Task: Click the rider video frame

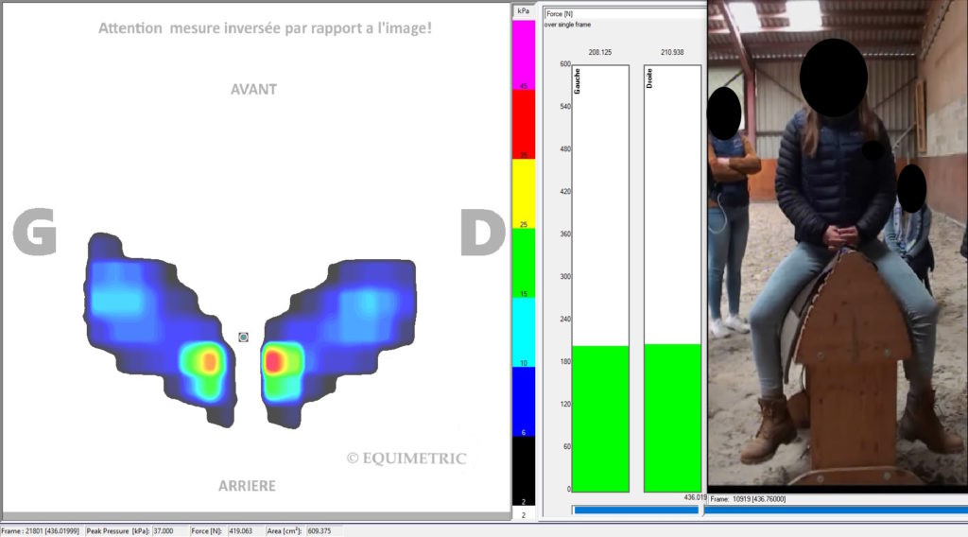Action: (x=837, y=246)
